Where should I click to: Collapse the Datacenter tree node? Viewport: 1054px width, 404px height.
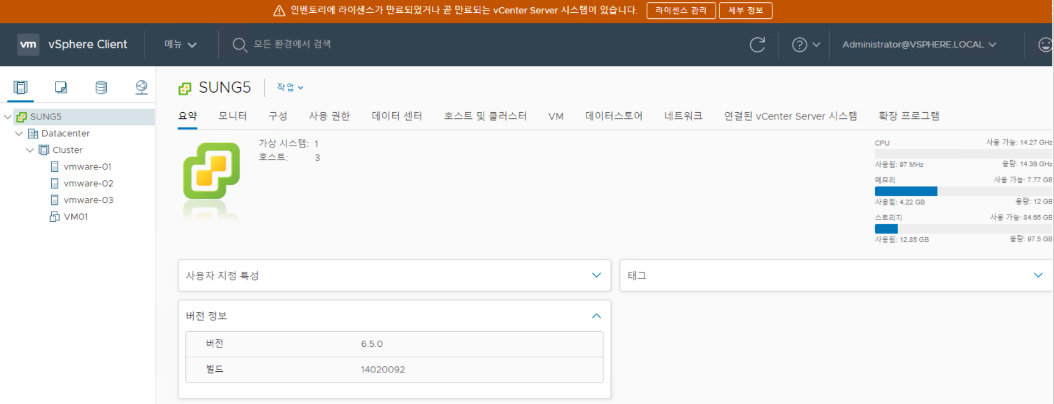pyautogui.click(x=18, y=133)
